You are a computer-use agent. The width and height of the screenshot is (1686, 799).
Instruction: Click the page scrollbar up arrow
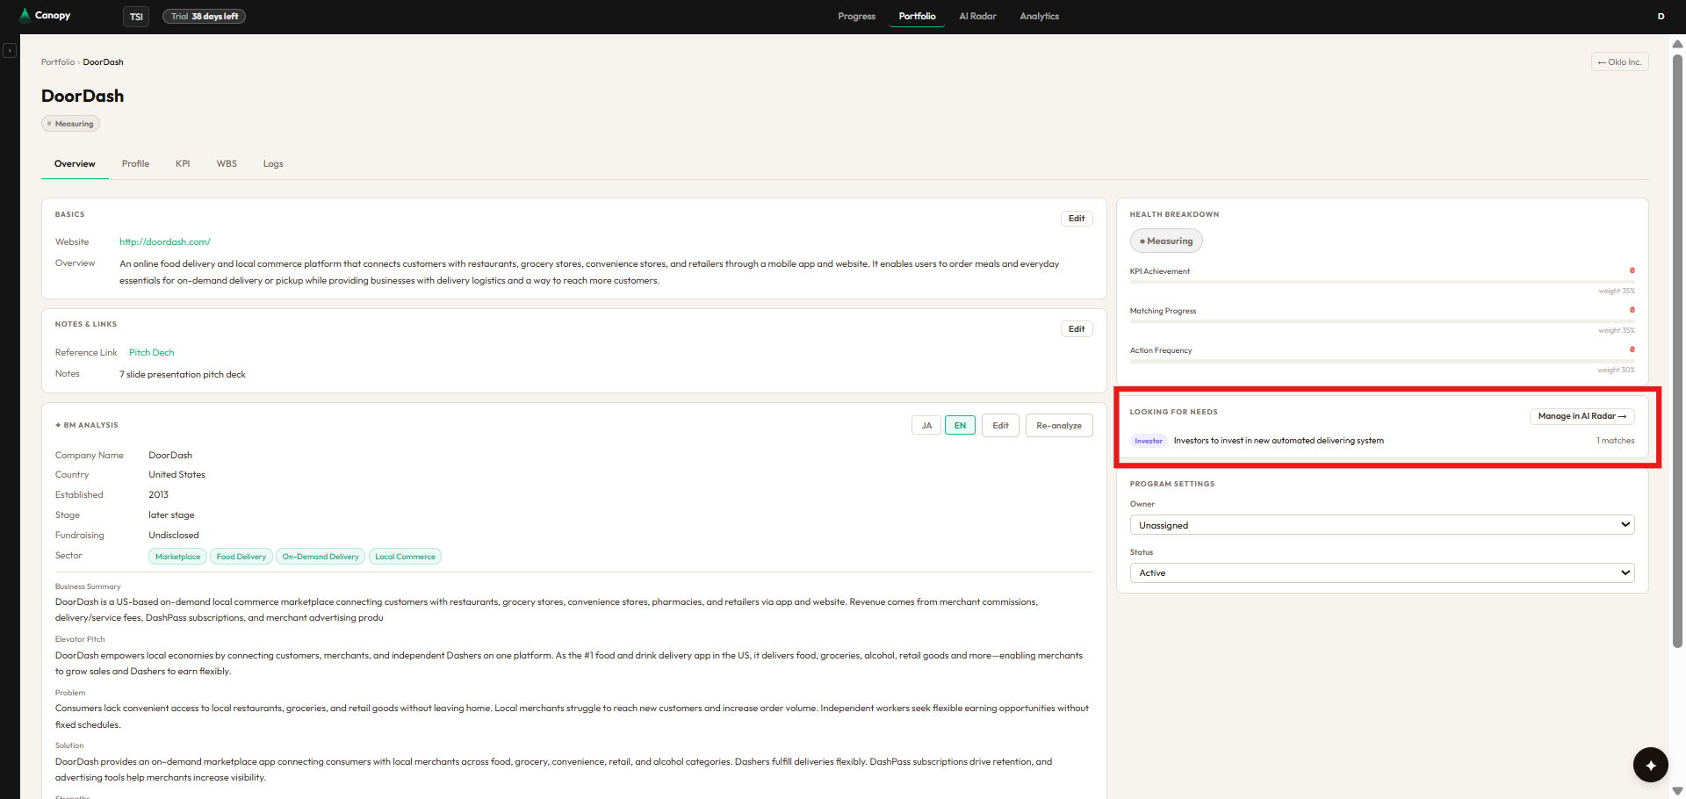(x=1677, y=43)
